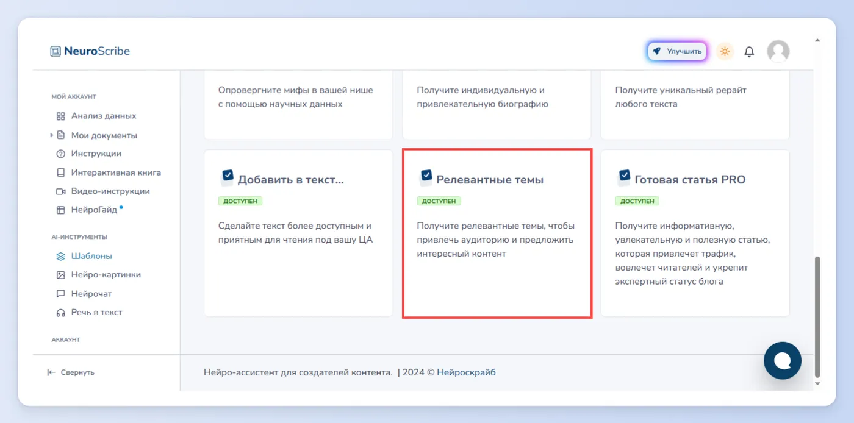Click the page's vertical scrollbar thumb

pos(818,317)
